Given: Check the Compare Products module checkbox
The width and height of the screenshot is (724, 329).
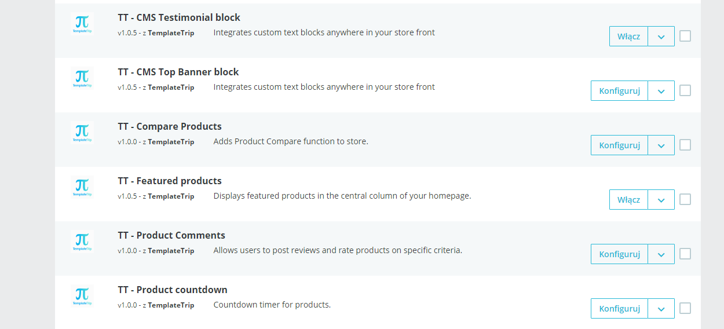Looking at the screenshot, I should coord(685,145).
